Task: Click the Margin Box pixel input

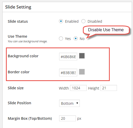Action: point(67,118)
